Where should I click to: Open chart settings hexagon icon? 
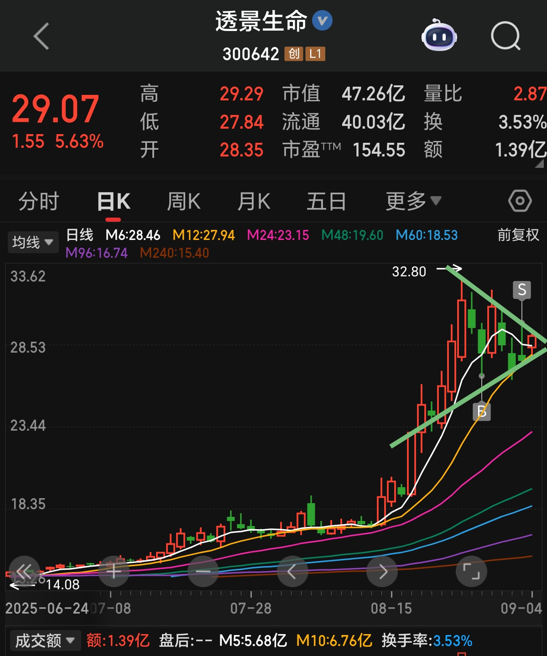[520, 201]
